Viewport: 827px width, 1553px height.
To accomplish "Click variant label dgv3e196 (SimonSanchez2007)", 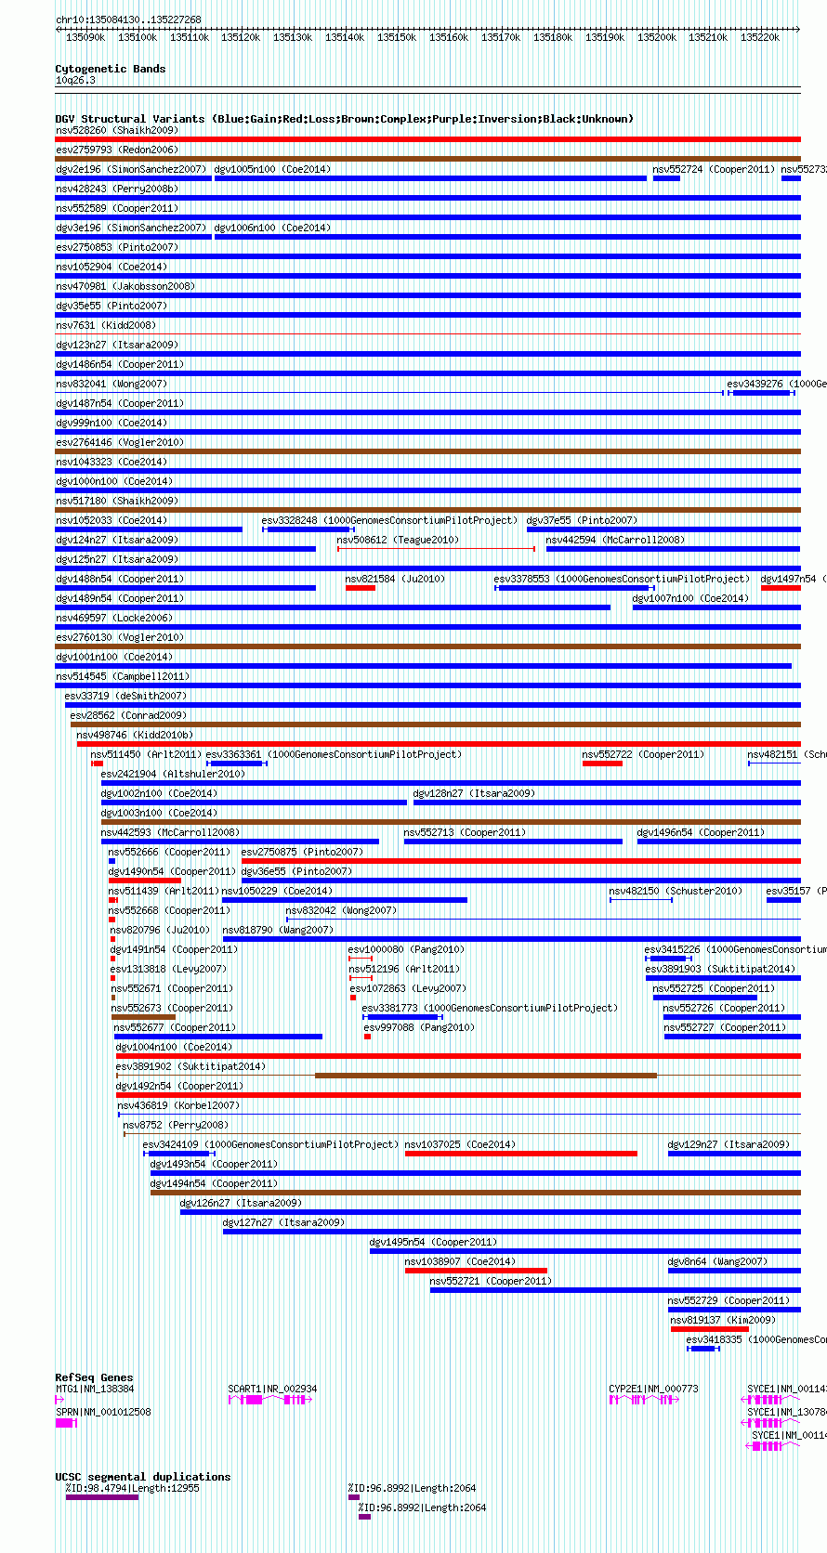I will (131, 228).
